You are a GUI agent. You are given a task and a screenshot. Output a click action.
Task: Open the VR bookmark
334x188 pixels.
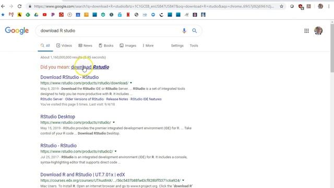(145, 15)
